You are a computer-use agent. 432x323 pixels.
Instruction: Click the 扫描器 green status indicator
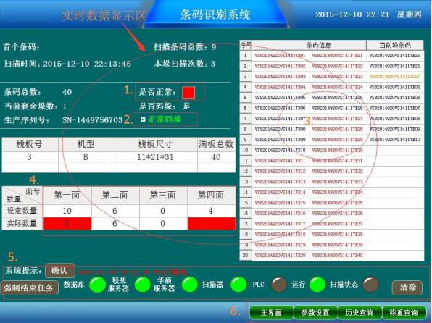point(238,285)
